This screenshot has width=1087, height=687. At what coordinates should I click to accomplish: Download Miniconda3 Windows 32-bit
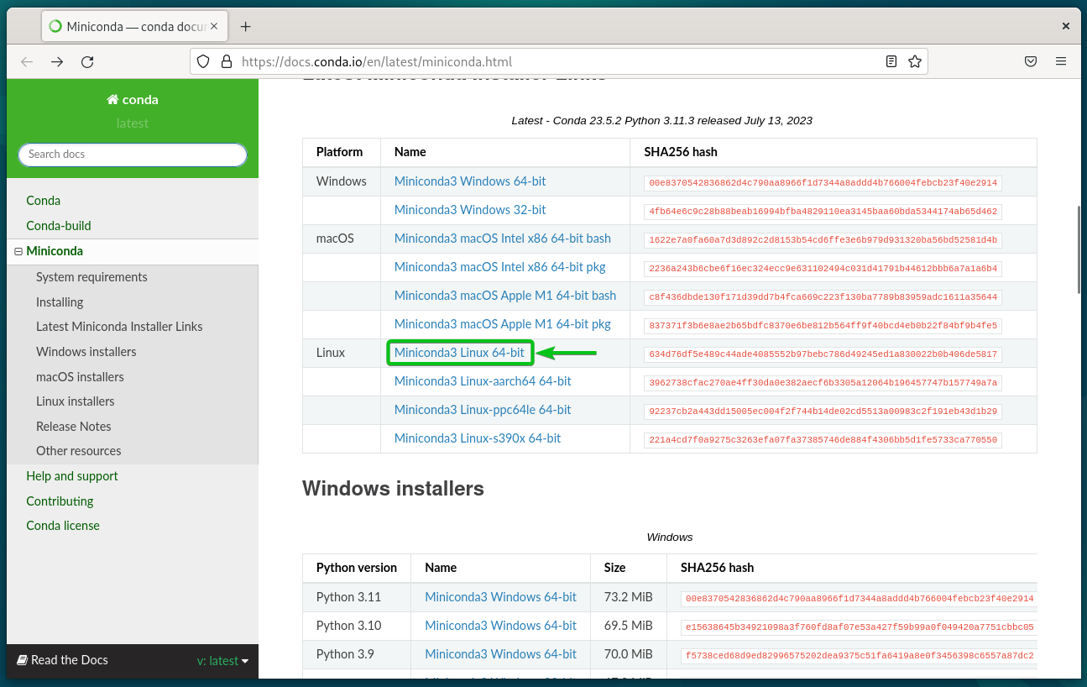(x=470, y=210)
